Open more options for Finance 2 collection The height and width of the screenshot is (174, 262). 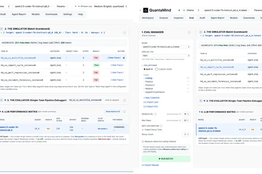point(188,85)
